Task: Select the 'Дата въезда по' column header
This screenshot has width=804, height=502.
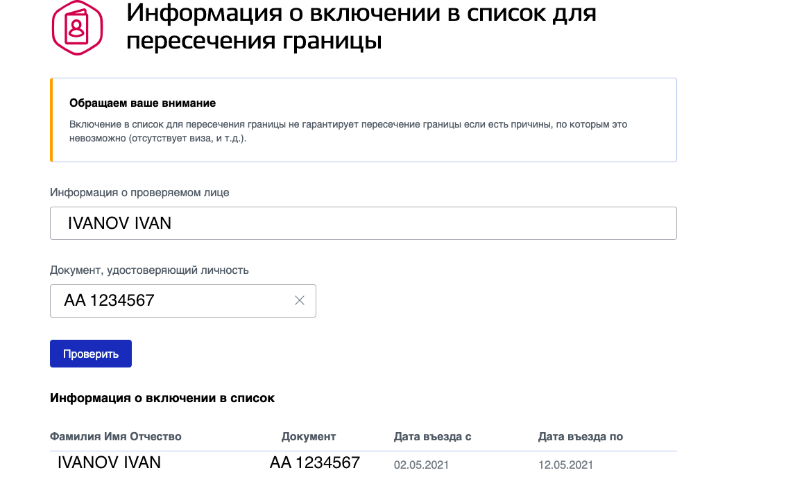Action: pos(581,437)
